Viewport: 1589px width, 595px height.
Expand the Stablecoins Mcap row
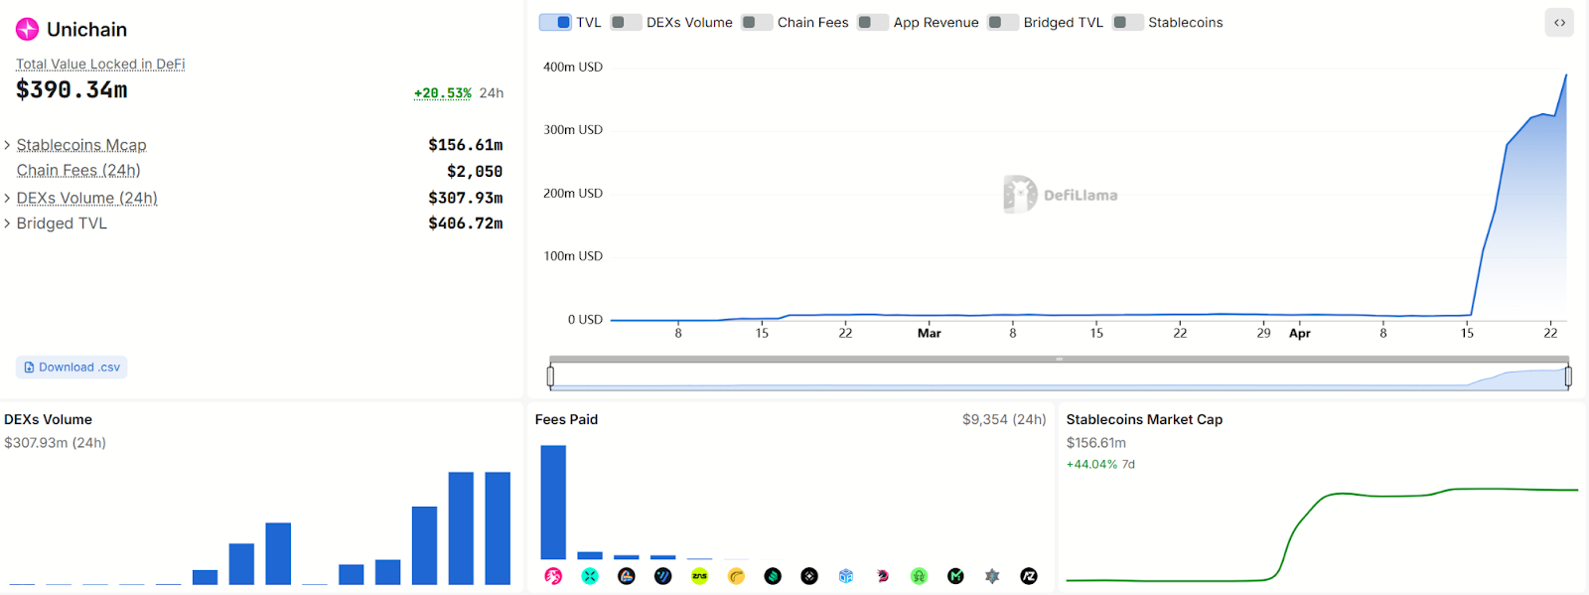tap(8, 145)
